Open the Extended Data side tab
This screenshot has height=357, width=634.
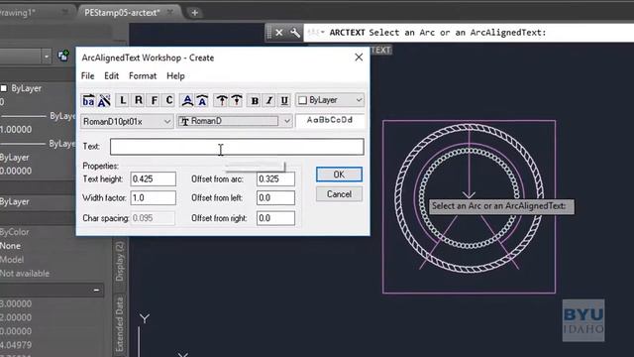tap(120, 324)
